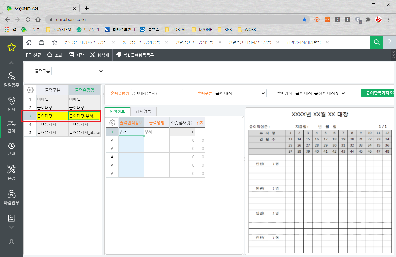Select the 급여명세서_ubase row cell
This screenshot has height=257, width=396.
point(84,132)
